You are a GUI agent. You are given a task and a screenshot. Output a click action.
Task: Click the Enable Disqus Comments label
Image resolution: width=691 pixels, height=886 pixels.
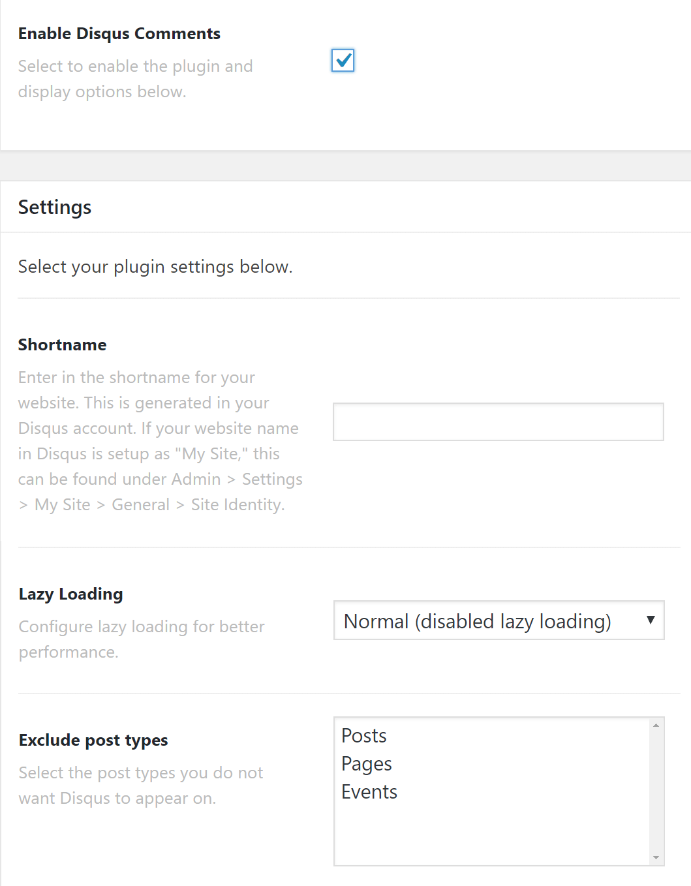119,33
